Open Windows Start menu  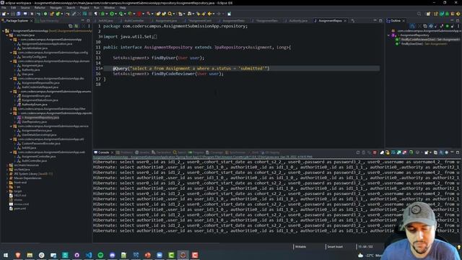tap(6, 255)
